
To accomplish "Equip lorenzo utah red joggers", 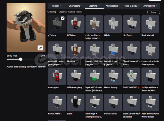I will click(94, 50).
